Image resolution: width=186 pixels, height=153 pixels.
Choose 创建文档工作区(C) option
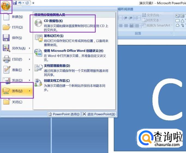[x=74, y=85]
